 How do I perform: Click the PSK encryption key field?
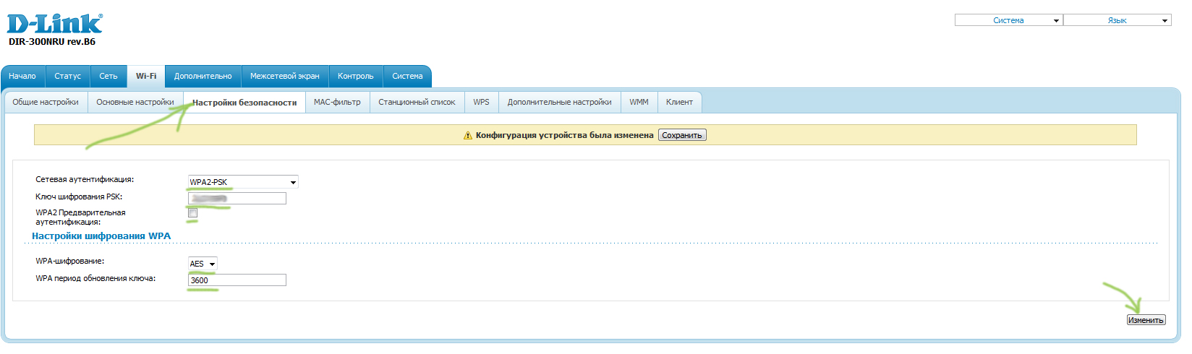tap(237, 198)
